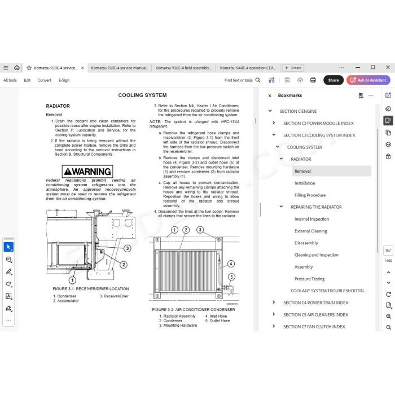Viewport: 395px width, 395px height.
Task: Expand SECTION C2 POWER MODULE INDEX
Action: [274, 123]
